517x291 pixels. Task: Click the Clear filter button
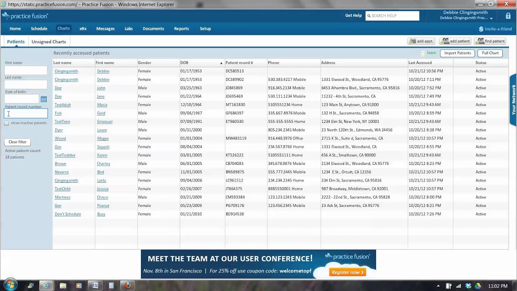point(18,142)
